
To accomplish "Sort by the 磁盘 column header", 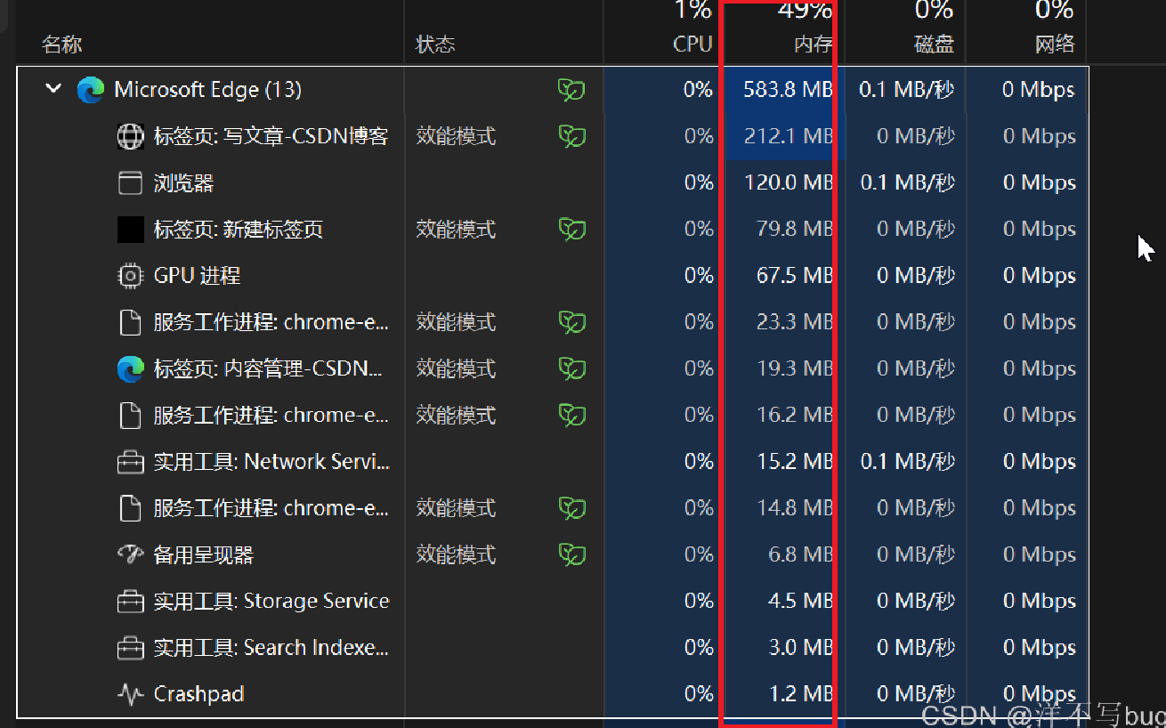I will coord(934,44).
